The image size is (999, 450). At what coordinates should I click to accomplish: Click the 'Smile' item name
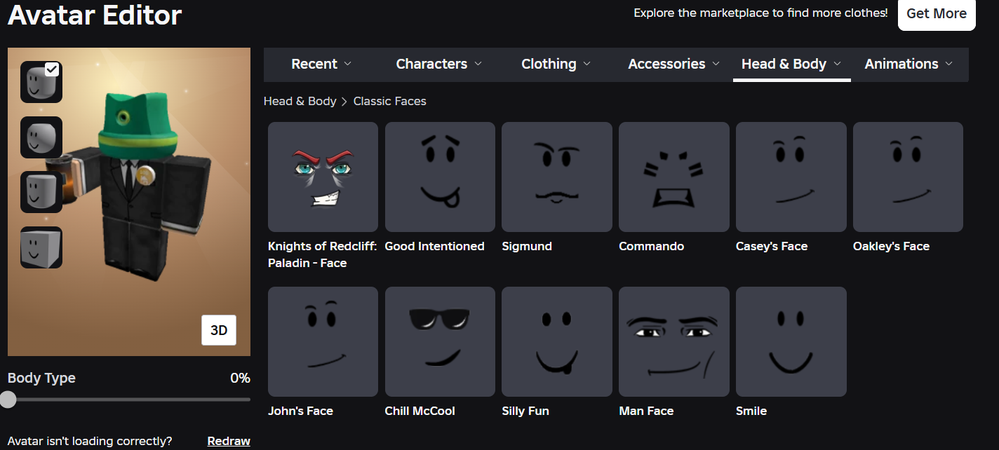[751, 411]
